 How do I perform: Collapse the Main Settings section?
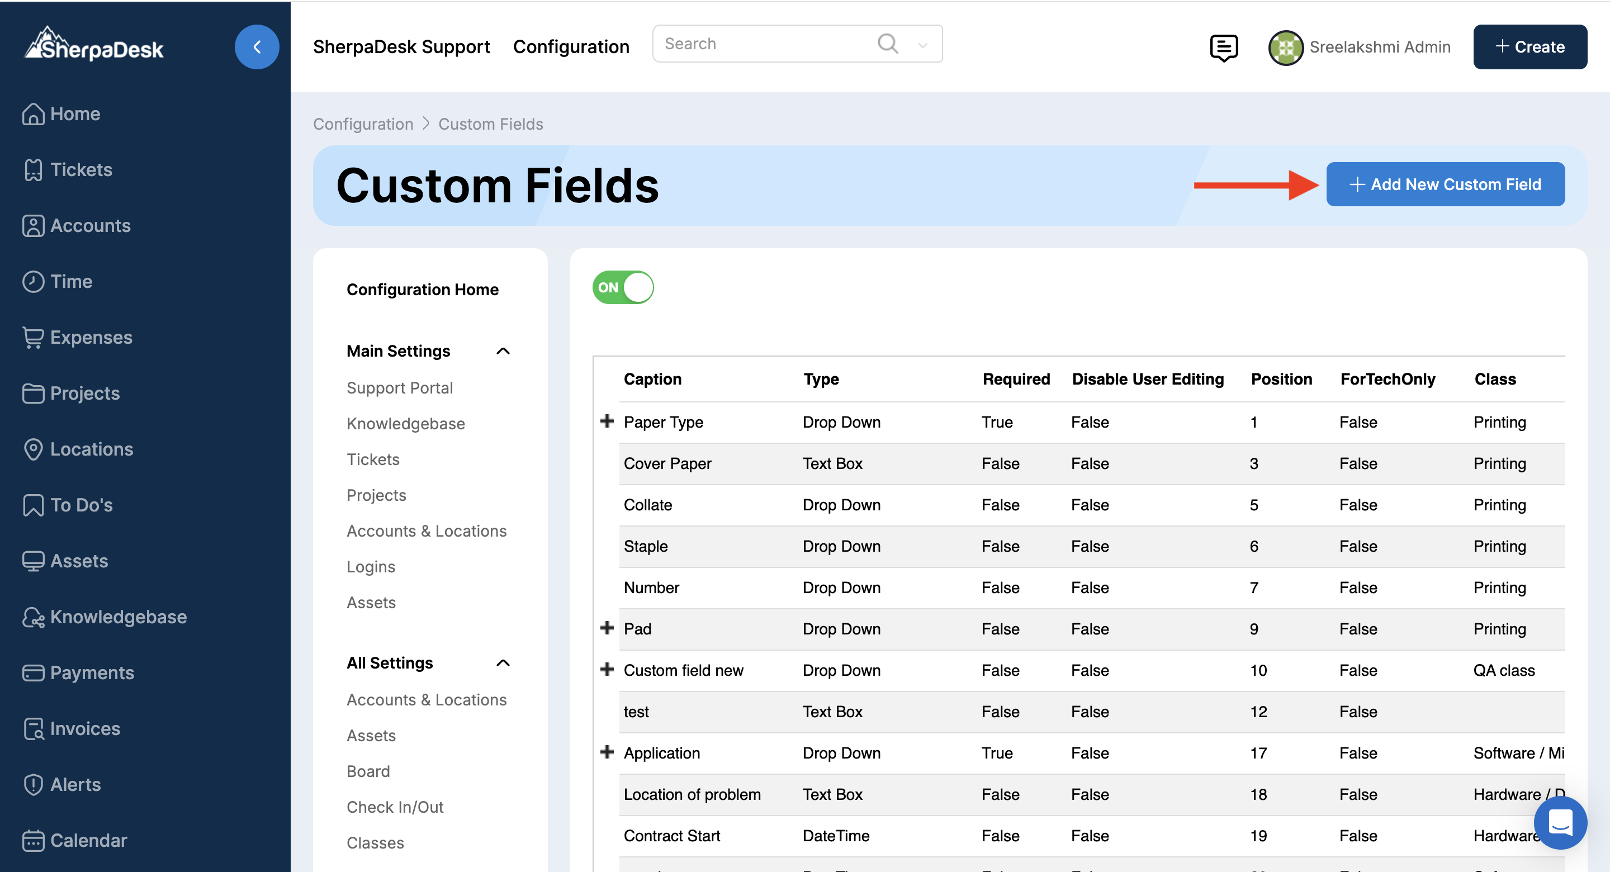tap(503, 351)
